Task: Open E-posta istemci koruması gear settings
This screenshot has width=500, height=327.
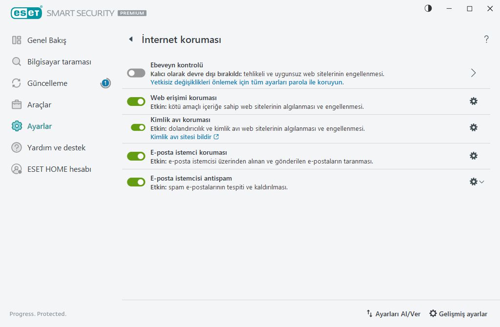Action: pos(473,156)
